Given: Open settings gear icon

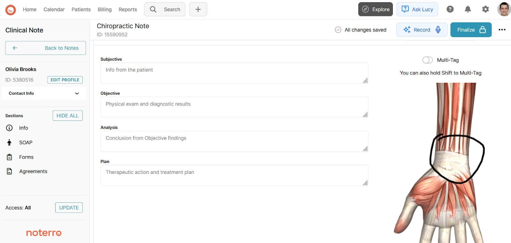Looking at the screenshot, I should pos(485,9).
